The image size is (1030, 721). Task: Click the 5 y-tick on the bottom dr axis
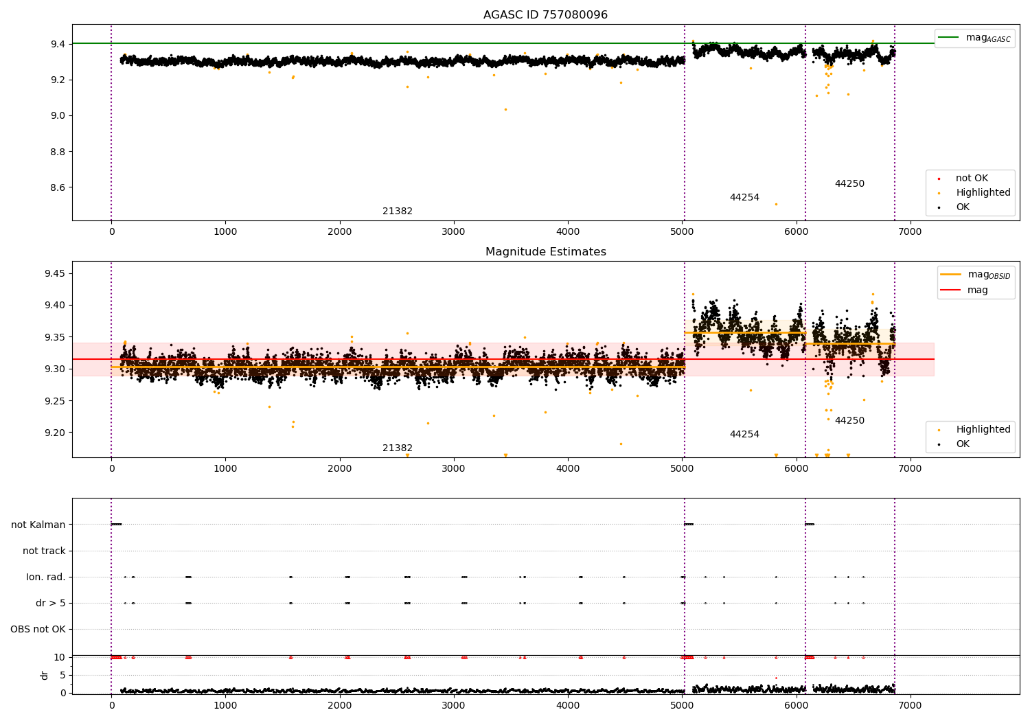pos(62,676)
